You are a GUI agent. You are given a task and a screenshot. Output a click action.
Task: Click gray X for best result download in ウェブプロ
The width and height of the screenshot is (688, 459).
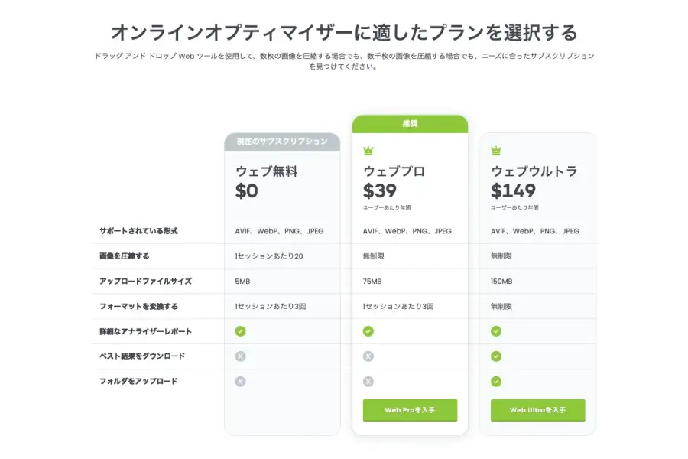click(x=368, y=356)
